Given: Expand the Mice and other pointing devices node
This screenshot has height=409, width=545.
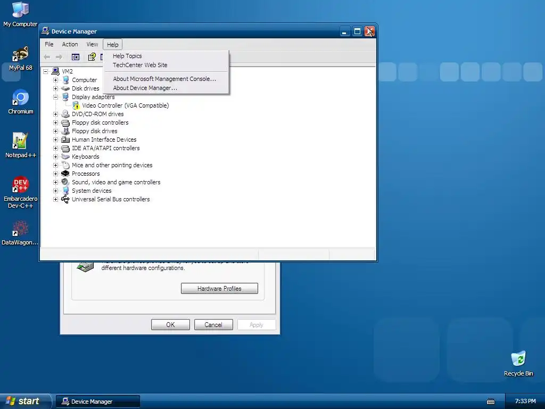Looking at the screenshot, I should pos(55,165).
